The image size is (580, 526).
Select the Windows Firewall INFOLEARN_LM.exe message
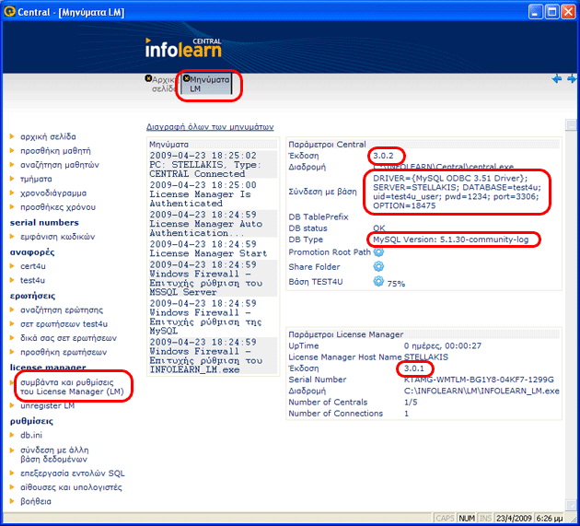click(x=213, y=356)
